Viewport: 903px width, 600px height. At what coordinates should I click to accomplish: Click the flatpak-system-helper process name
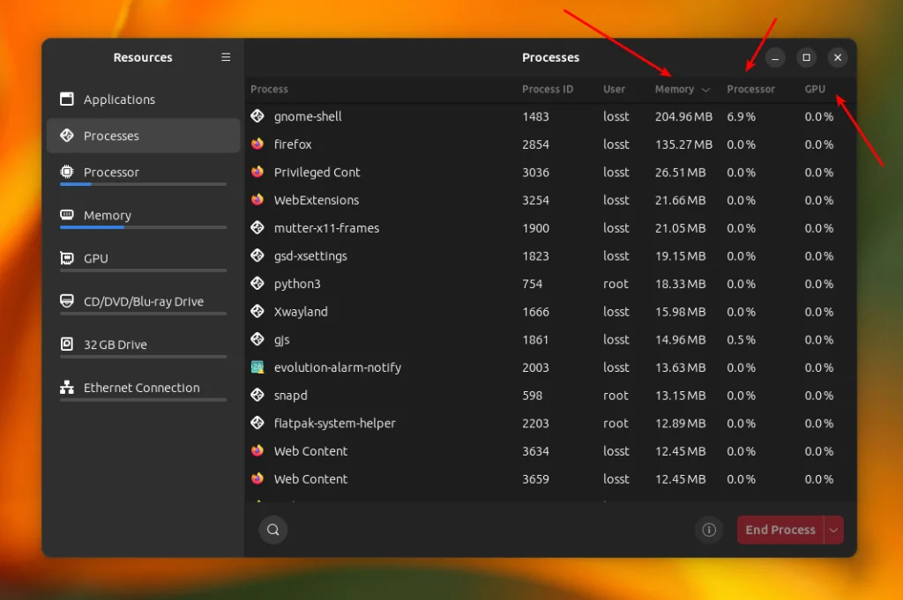(x=334, y=424)
